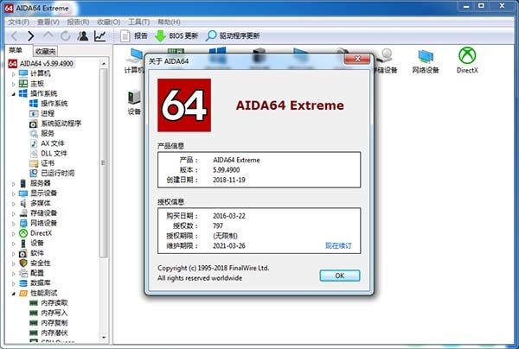Image resolution: width=519 pixels, height=349 pixels.
Task: Click the Back navigation arrow
Action: (x=15, y=36)
